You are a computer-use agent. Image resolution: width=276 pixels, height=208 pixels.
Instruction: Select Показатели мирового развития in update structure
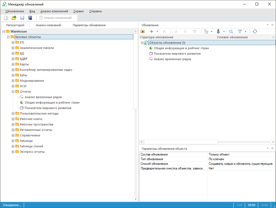[x=177, y=54]
